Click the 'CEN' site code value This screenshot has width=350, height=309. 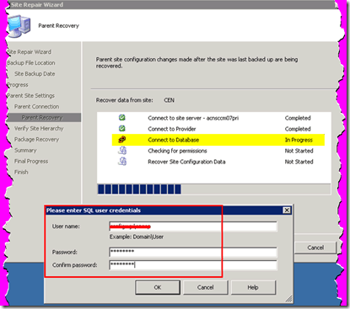pyautogui.click(x=169, y=100)
